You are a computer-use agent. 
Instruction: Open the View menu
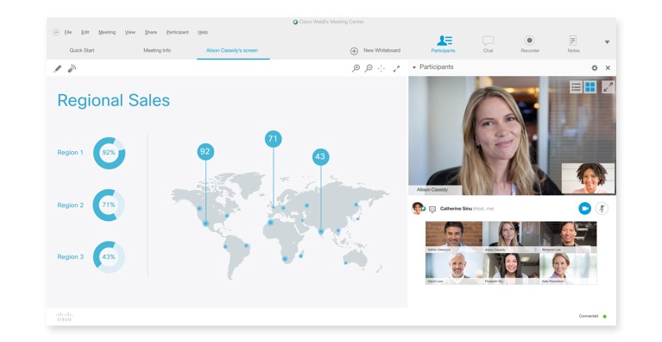coord(130,32)
